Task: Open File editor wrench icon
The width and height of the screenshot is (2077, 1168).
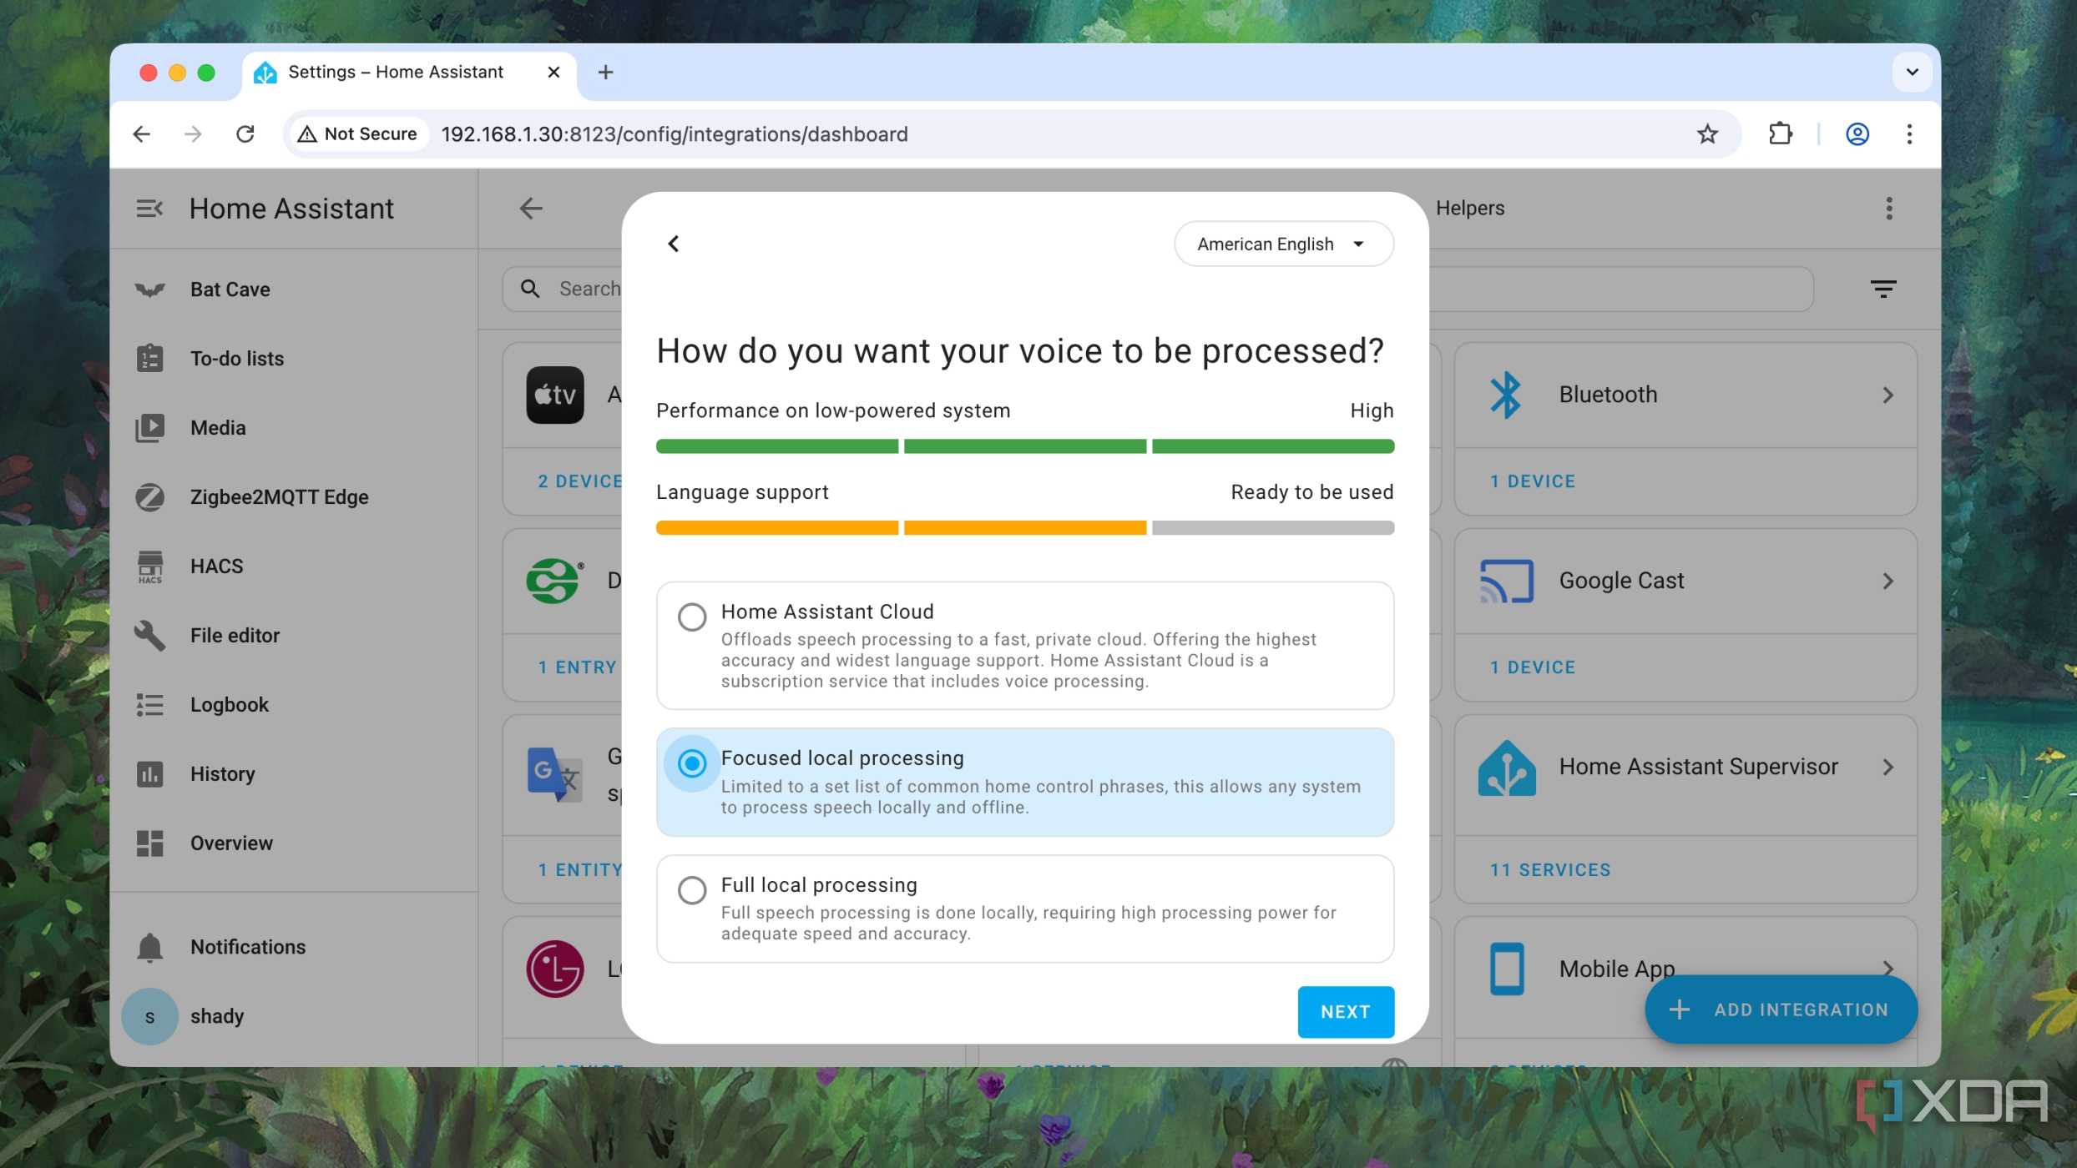Action: 149,636
